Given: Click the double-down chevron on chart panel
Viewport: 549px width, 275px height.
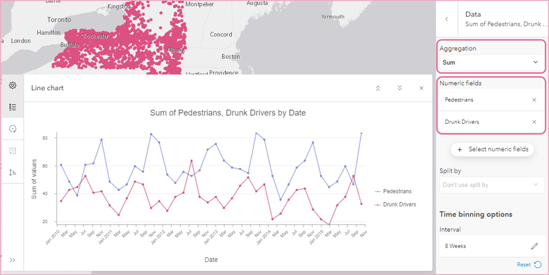Looking at the screenshot, I should (400, 88).
